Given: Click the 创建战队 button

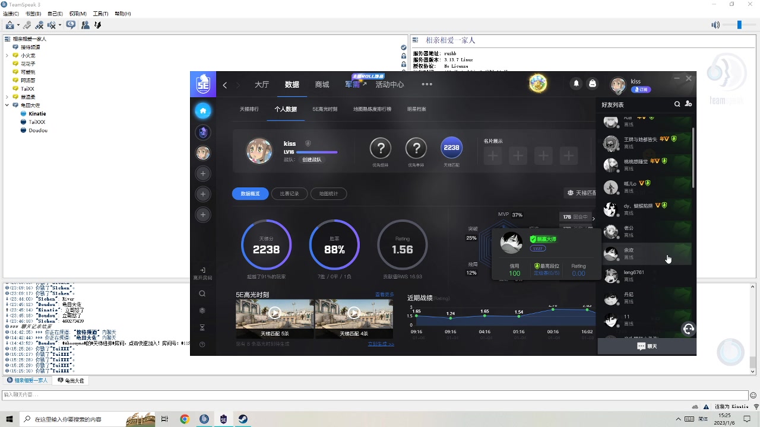Looking at the screenshot, I should click(x=312, y=160).
